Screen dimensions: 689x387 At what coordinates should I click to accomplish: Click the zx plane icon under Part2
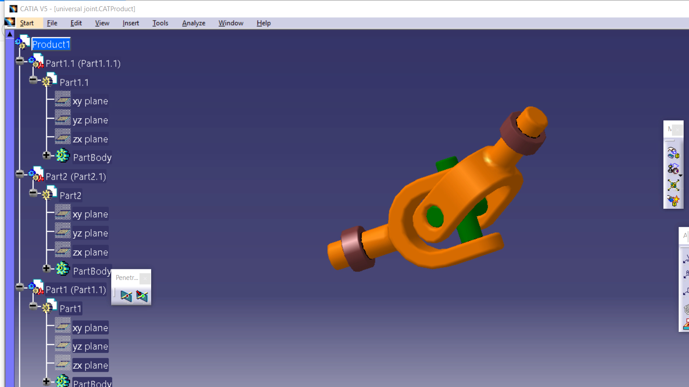pyautogui.click(x=63, y=250)
